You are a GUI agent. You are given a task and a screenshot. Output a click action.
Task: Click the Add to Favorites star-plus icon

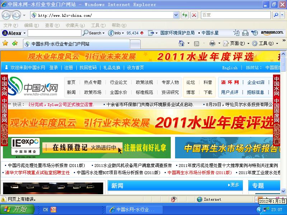point(15,43)
